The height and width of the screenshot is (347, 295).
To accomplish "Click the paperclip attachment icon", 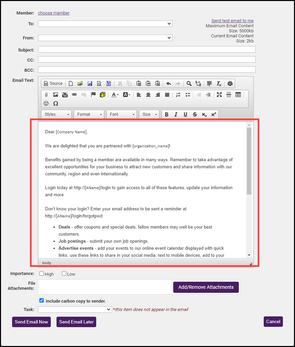I will point(46,95).
